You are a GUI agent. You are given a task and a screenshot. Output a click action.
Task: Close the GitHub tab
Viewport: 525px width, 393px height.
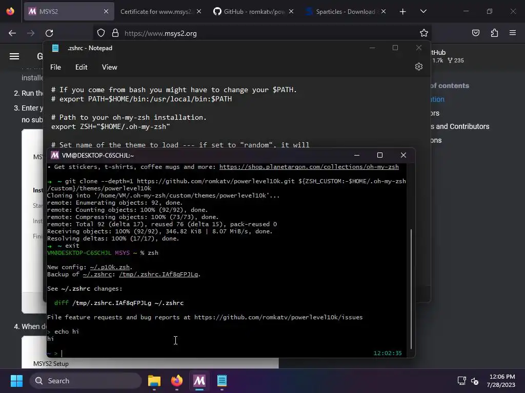291,11
